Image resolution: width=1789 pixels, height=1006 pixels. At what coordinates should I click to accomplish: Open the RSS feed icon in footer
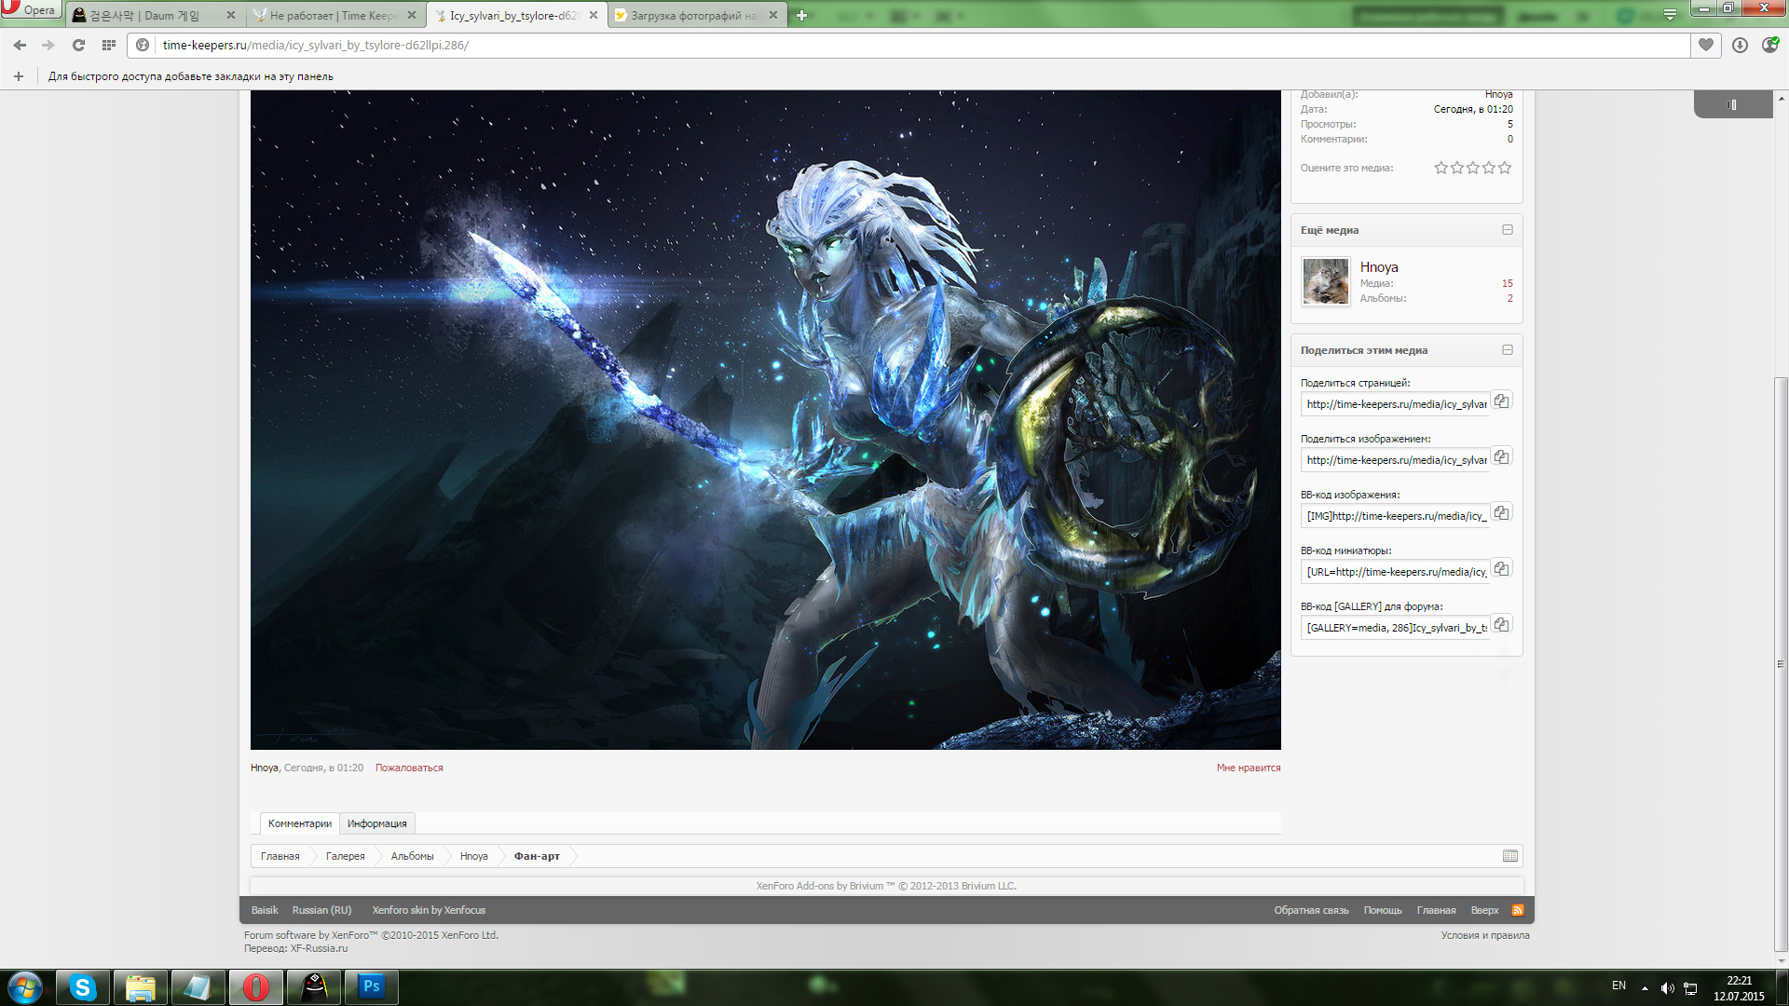click(1517, 910)
